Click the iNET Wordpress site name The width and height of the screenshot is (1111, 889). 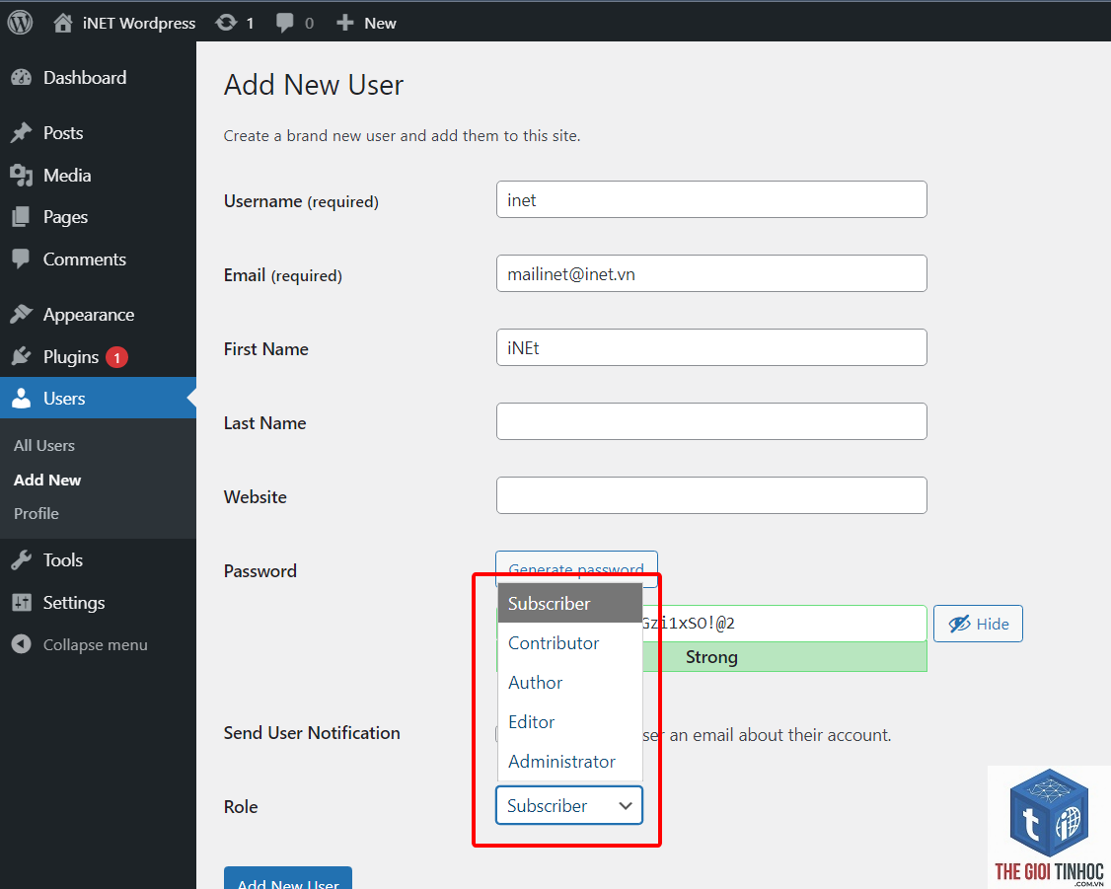pyautogui.click(x=139, y=24)
